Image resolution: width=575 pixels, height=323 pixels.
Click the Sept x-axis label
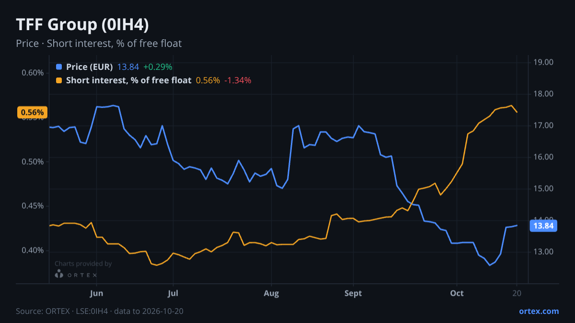click(x=354, y=293)
